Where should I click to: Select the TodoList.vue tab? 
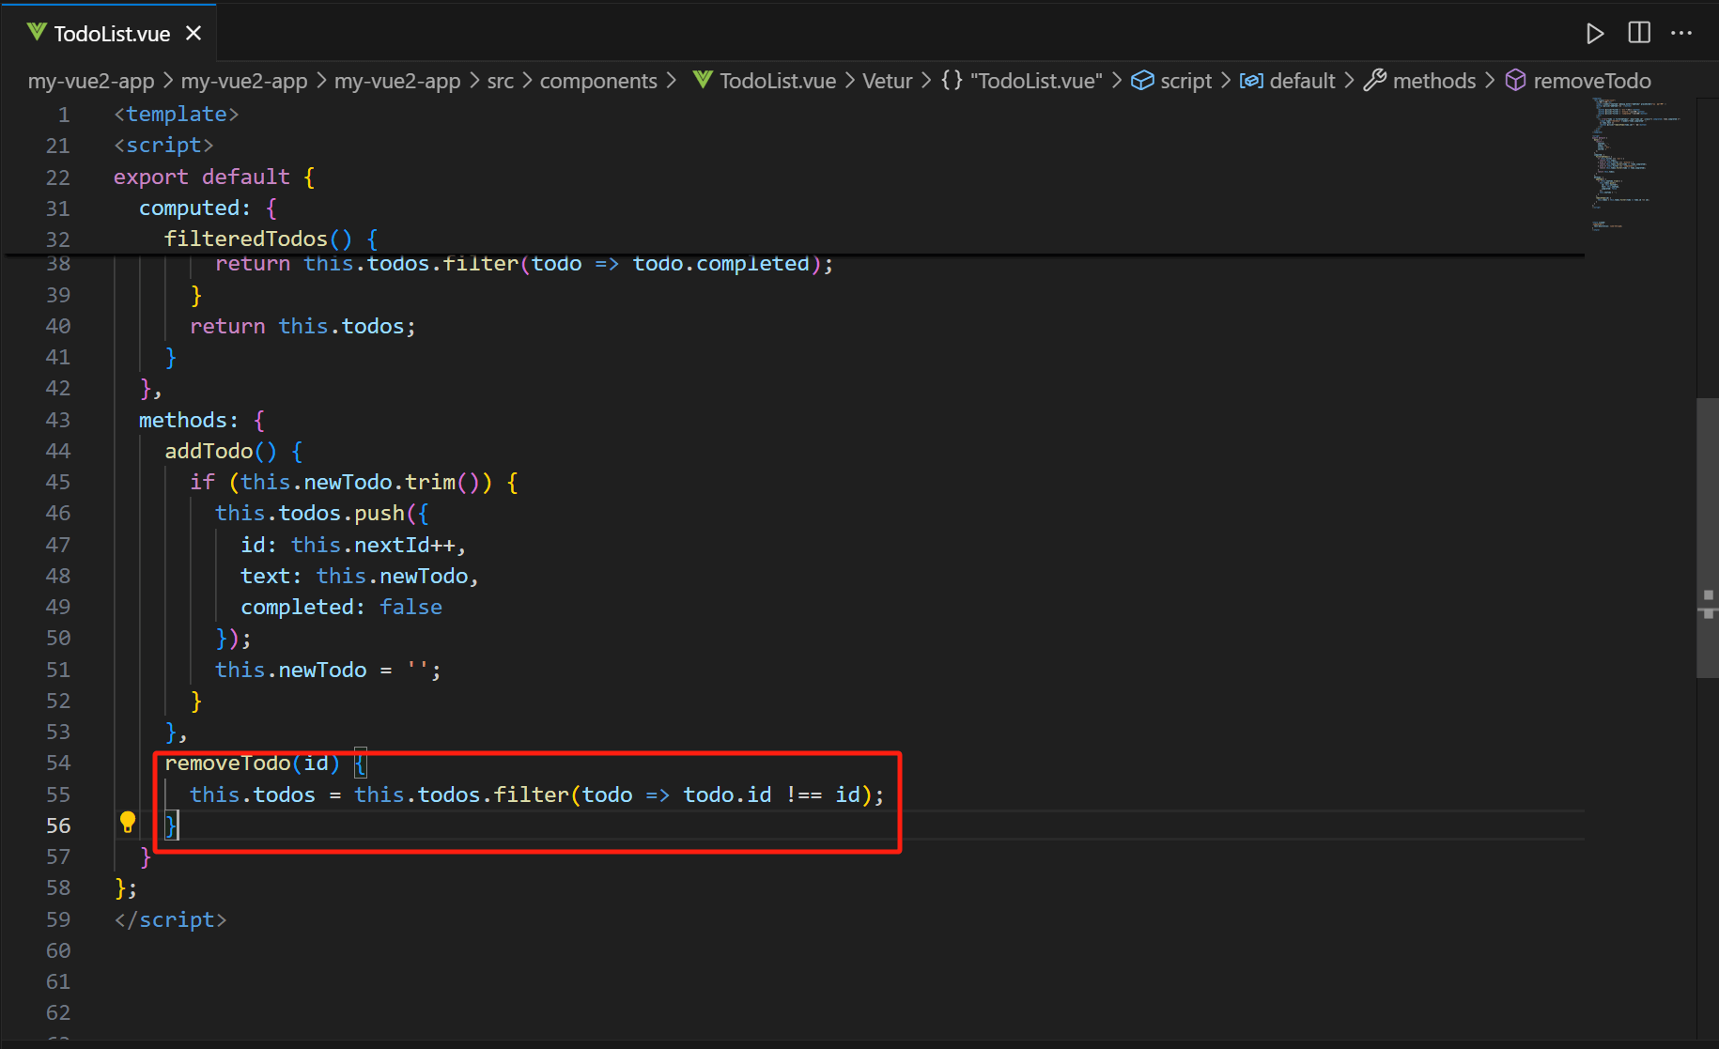pyautogui.click(x=111, y=34)
